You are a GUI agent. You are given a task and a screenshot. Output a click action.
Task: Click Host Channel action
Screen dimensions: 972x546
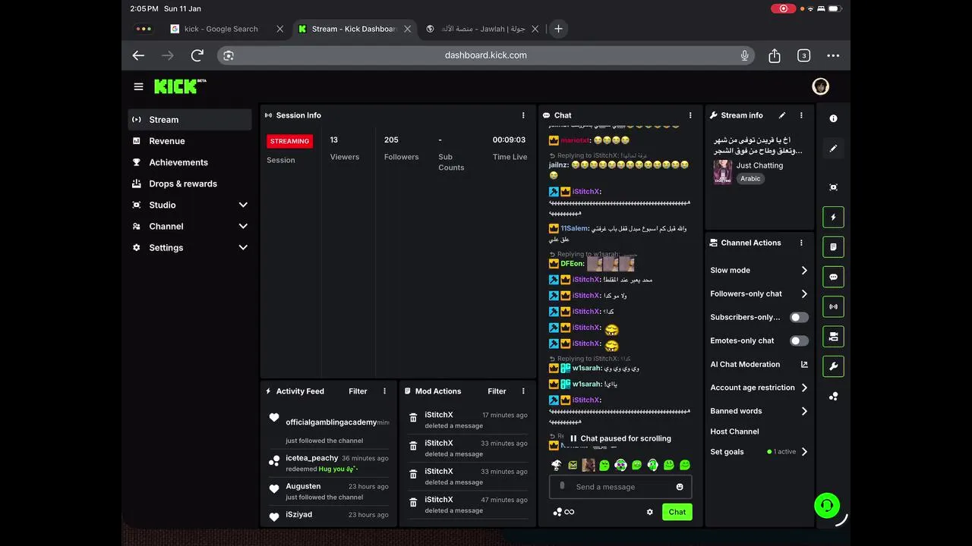click(734, 431)
